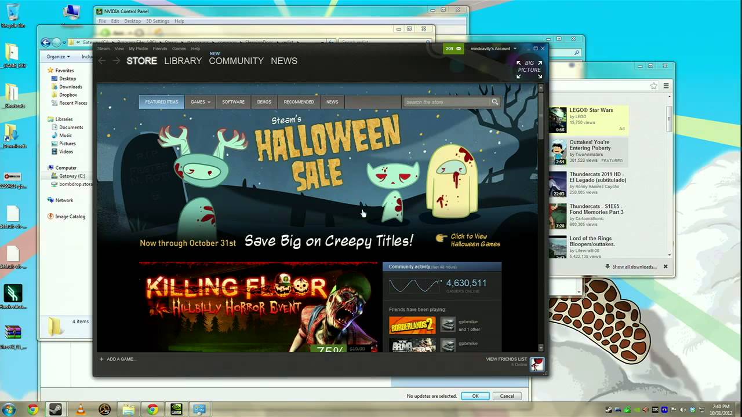This screenshot has width=742, height=417.
Task: Open friends list via avatar icon
Action: [537, 364]
